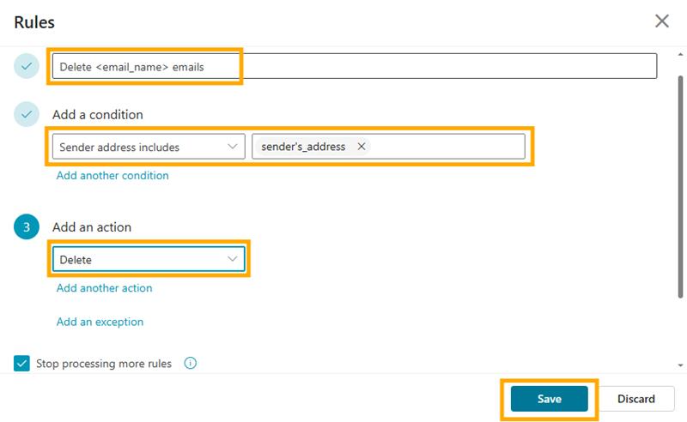Click the vertical scrollbar thumb

[x=680, y=187]
